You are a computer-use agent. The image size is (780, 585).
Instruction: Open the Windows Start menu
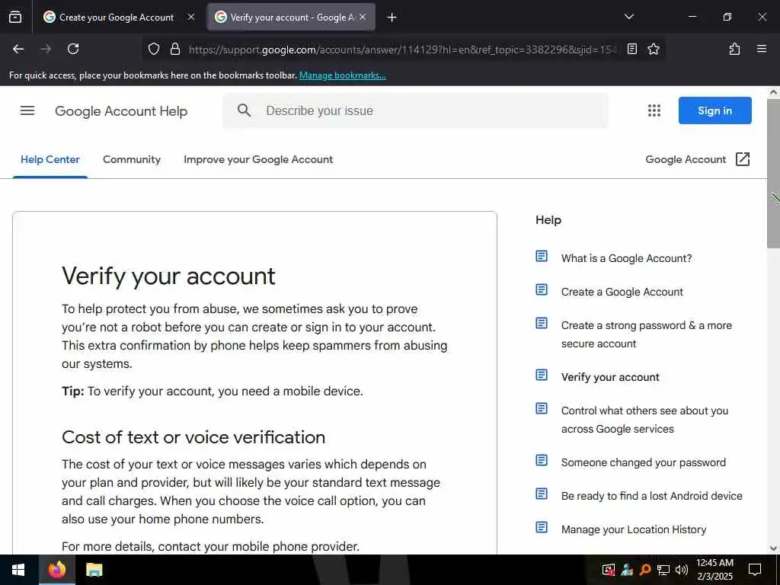click(18, 570)
